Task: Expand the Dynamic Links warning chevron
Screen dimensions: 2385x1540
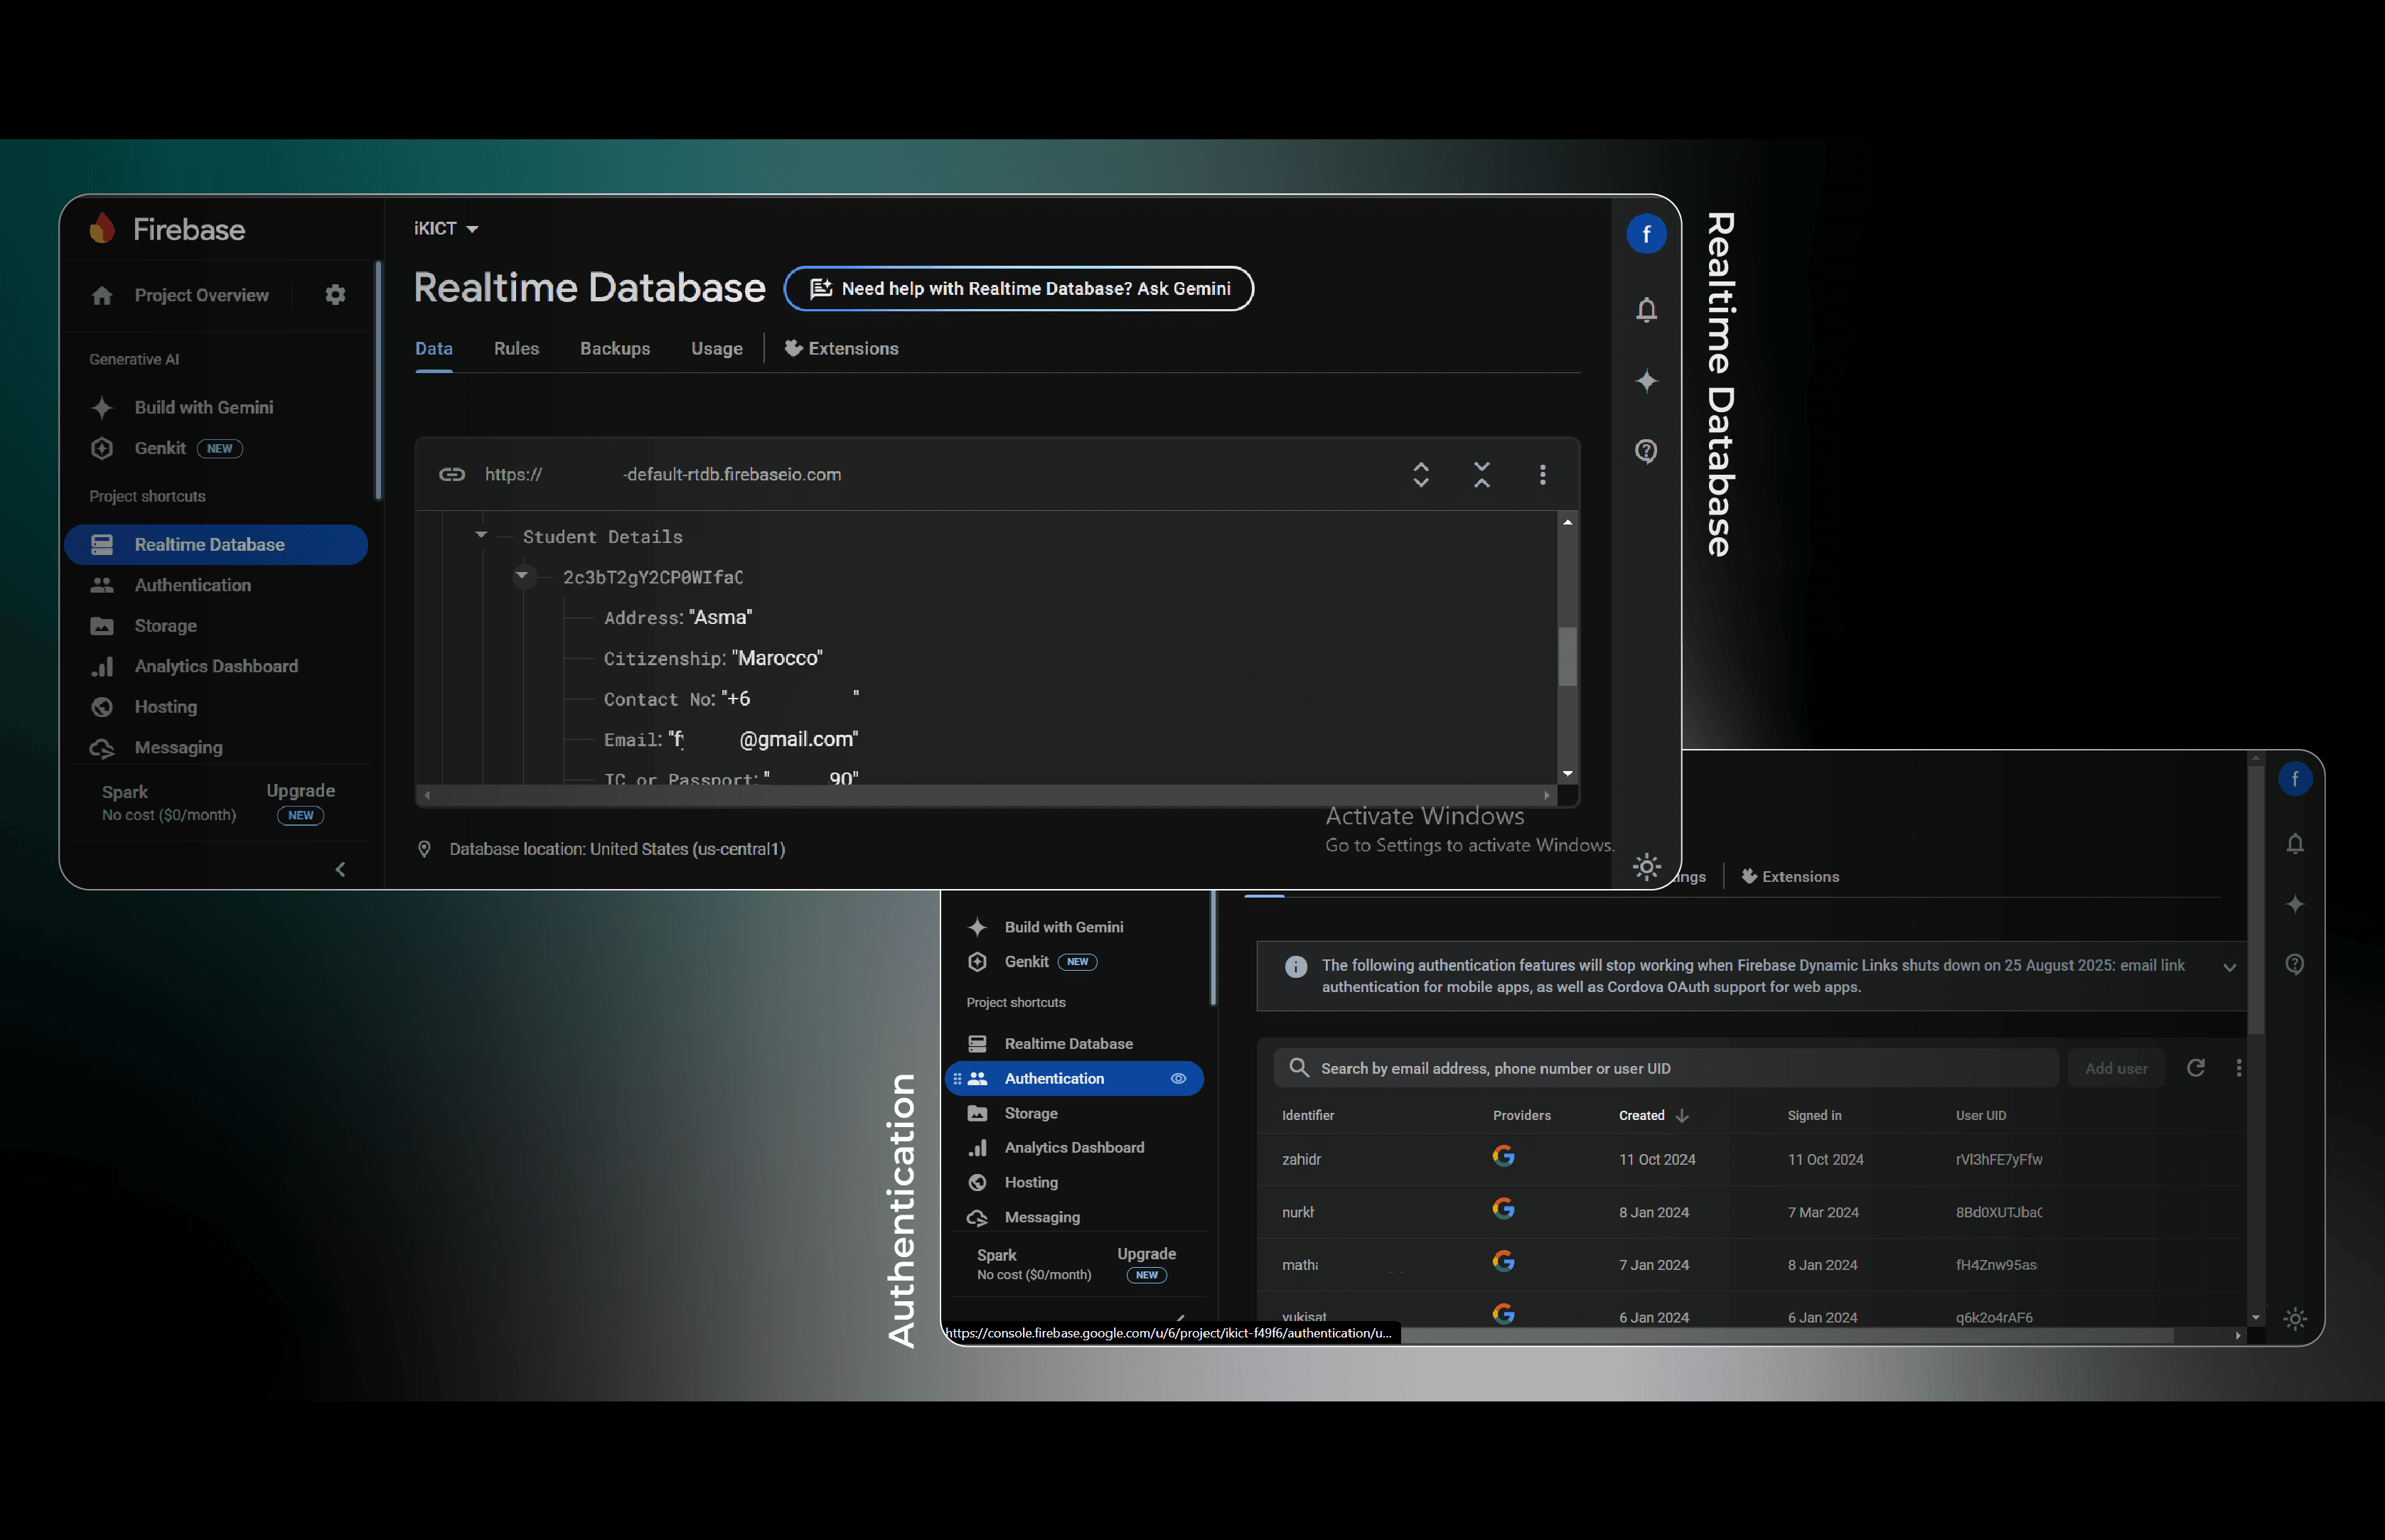Action: (2229, 967)
